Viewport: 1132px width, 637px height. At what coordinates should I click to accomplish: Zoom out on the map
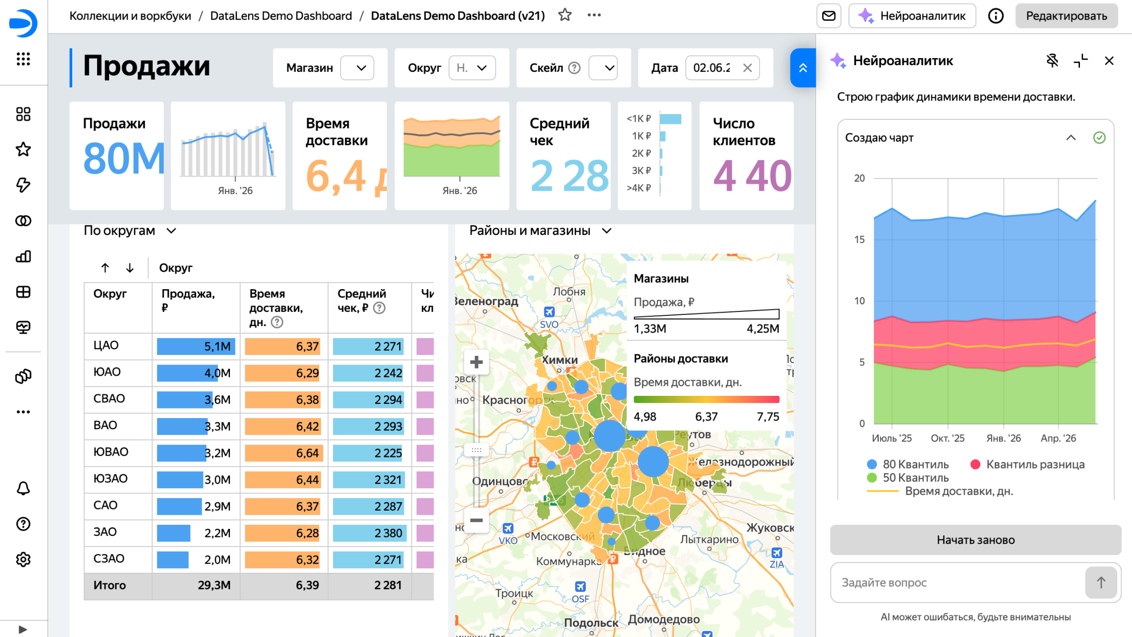tap(476, 520)
